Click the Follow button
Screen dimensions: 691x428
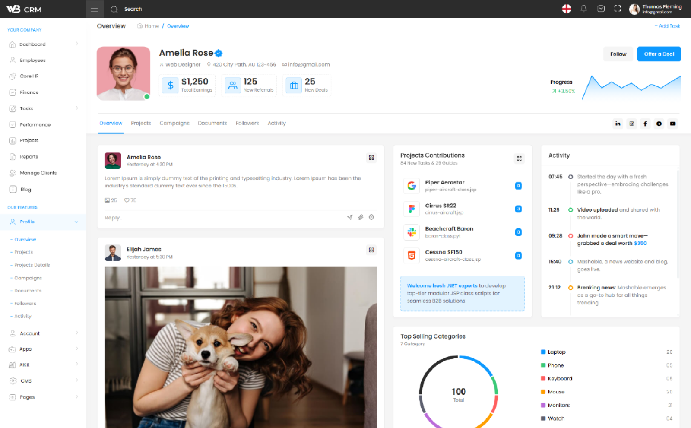(618, 54)
